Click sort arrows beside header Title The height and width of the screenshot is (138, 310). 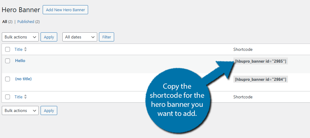coord(25,49)
